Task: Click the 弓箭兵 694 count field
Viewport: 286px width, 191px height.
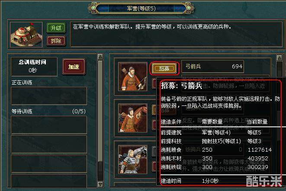Action: click(x=213, y=67)
